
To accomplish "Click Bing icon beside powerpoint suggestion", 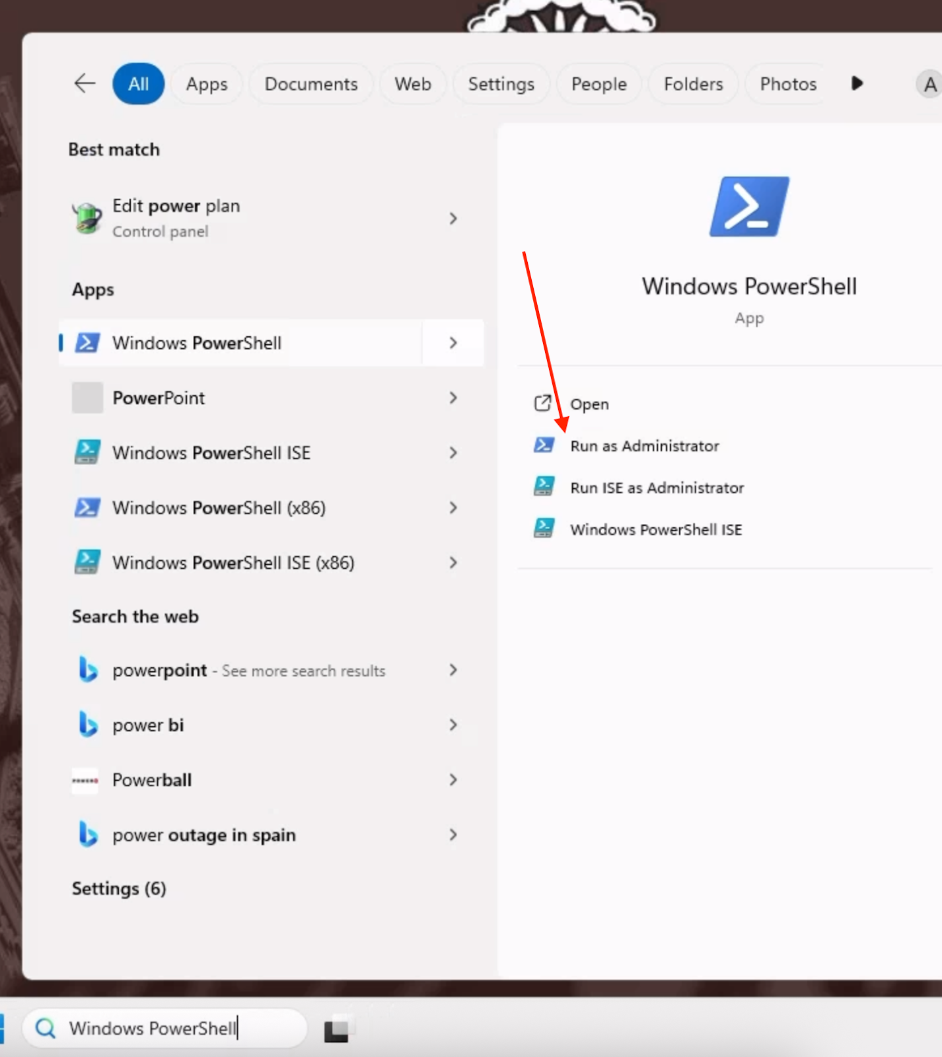I will (x=88, y=670).
